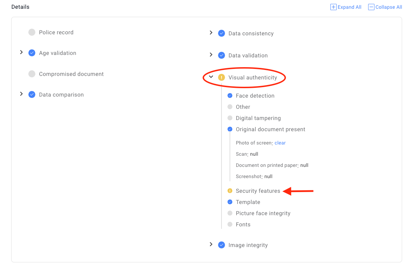Expand the Data validation section
Image resolution: width=414 pixels, height=268 pixels.
pyautogui.click(x=211, y=55)
